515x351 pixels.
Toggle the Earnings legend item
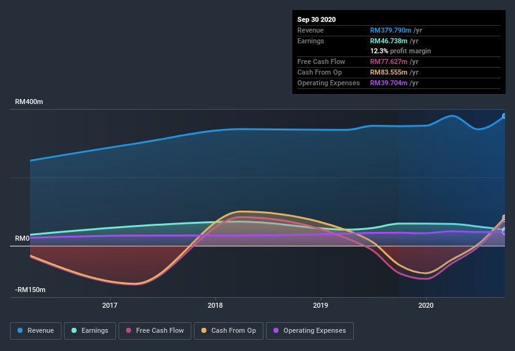90,330
